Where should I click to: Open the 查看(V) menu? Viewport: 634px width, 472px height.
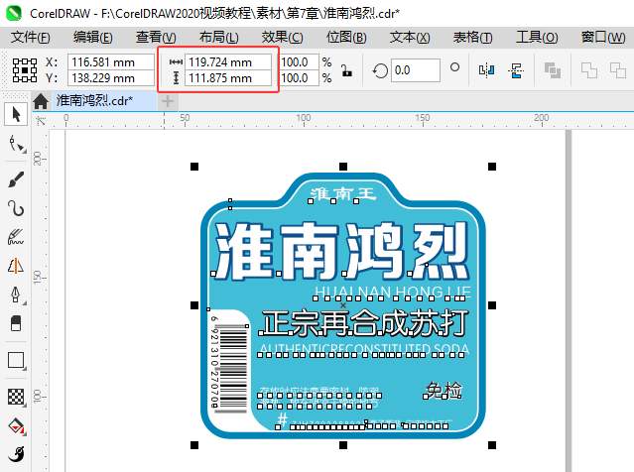pos(156,37)
